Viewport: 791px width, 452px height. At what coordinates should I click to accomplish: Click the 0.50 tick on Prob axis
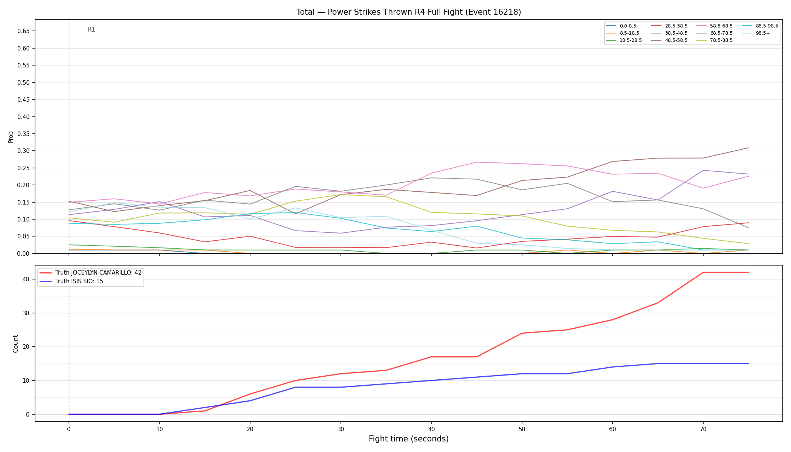coord(23,82)
